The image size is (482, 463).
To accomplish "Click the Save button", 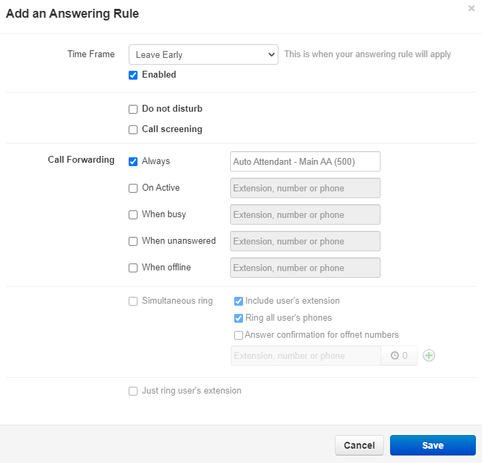I will tap(432, 445).
